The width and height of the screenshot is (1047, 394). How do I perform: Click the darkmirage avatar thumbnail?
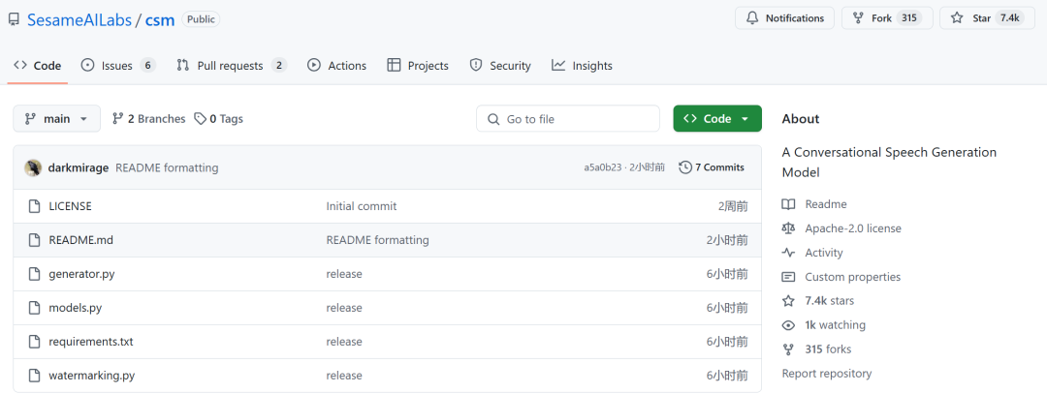pyautogui.click(x=33, y=167)
